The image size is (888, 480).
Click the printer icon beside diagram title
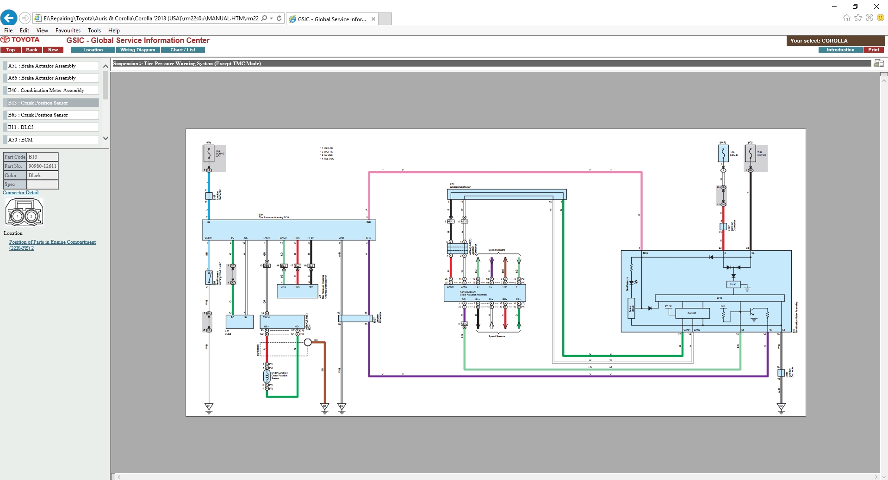point(878,63)
